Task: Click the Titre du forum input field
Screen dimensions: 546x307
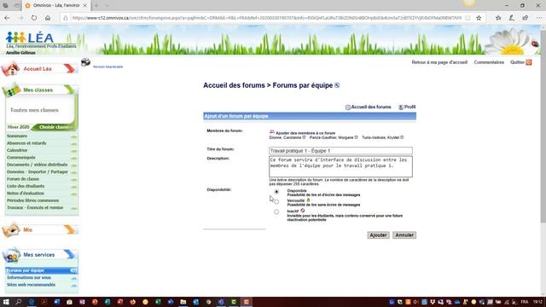Action: click(340, 151)
